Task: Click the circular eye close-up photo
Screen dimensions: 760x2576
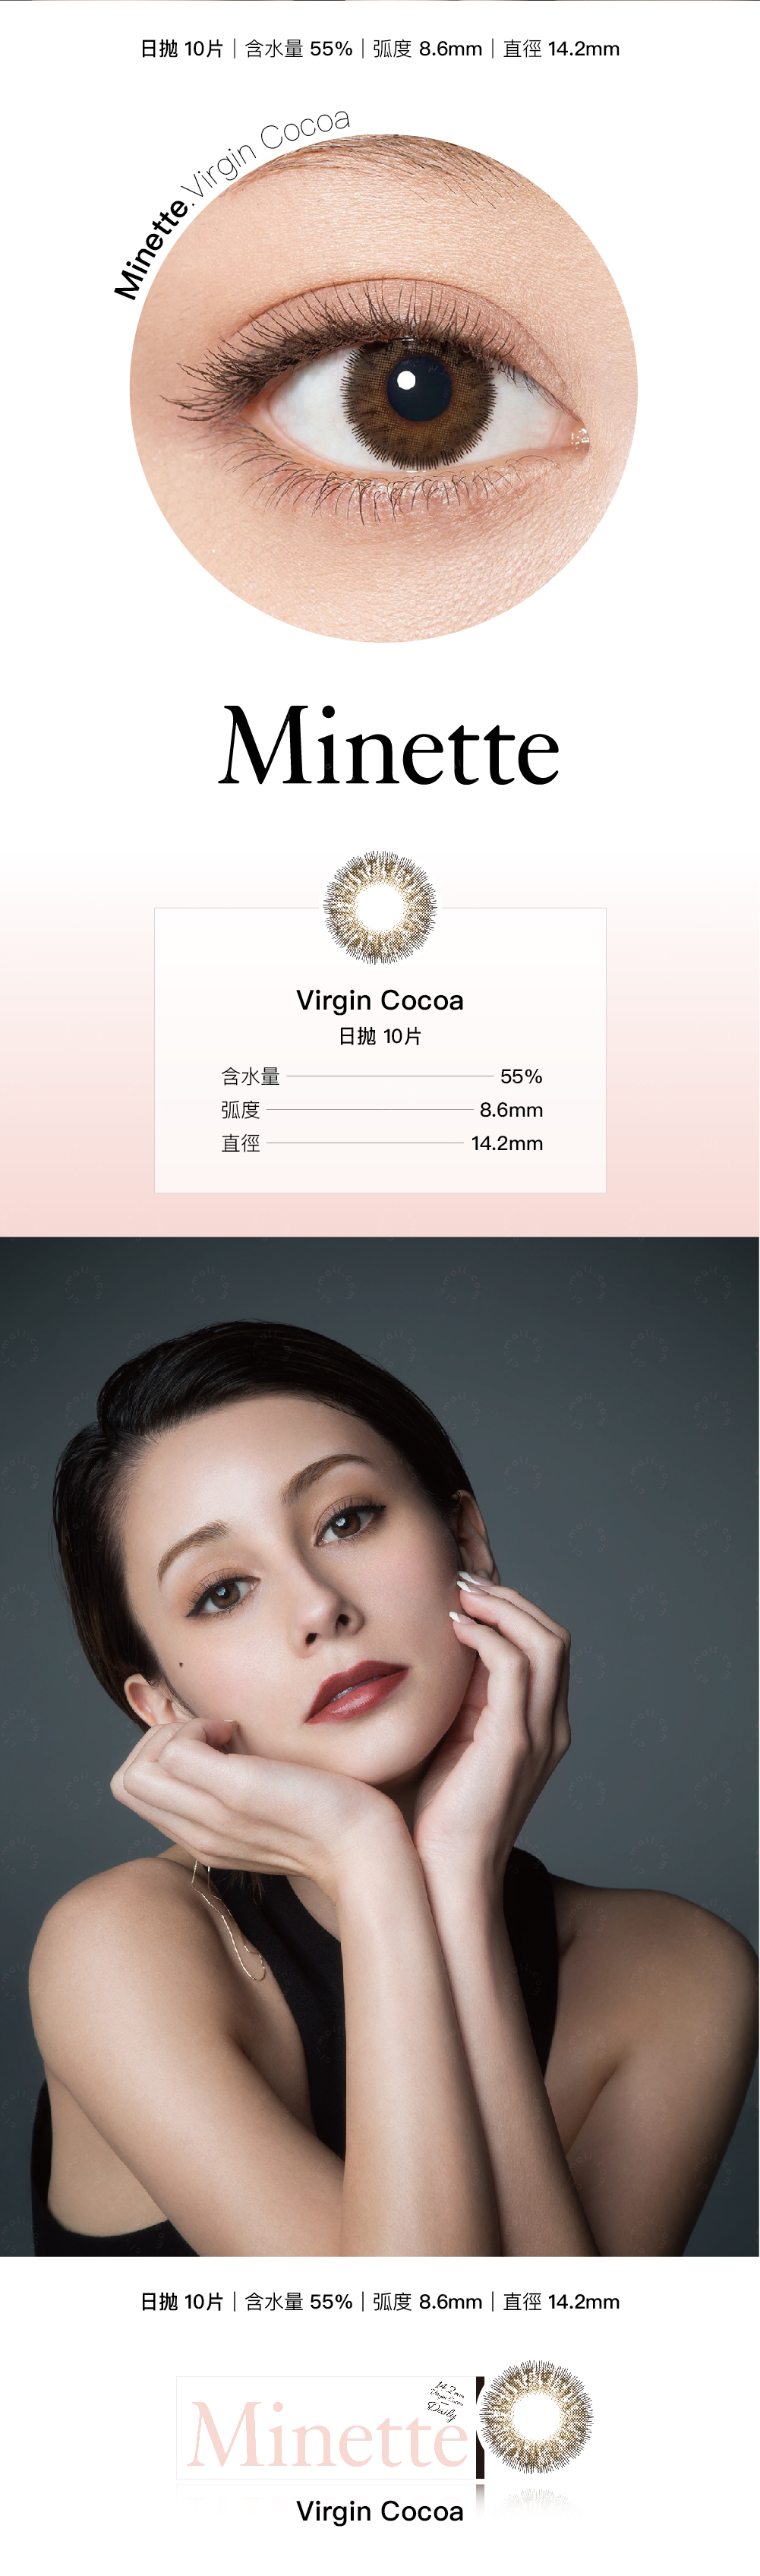Action: [x=383, y=388]
